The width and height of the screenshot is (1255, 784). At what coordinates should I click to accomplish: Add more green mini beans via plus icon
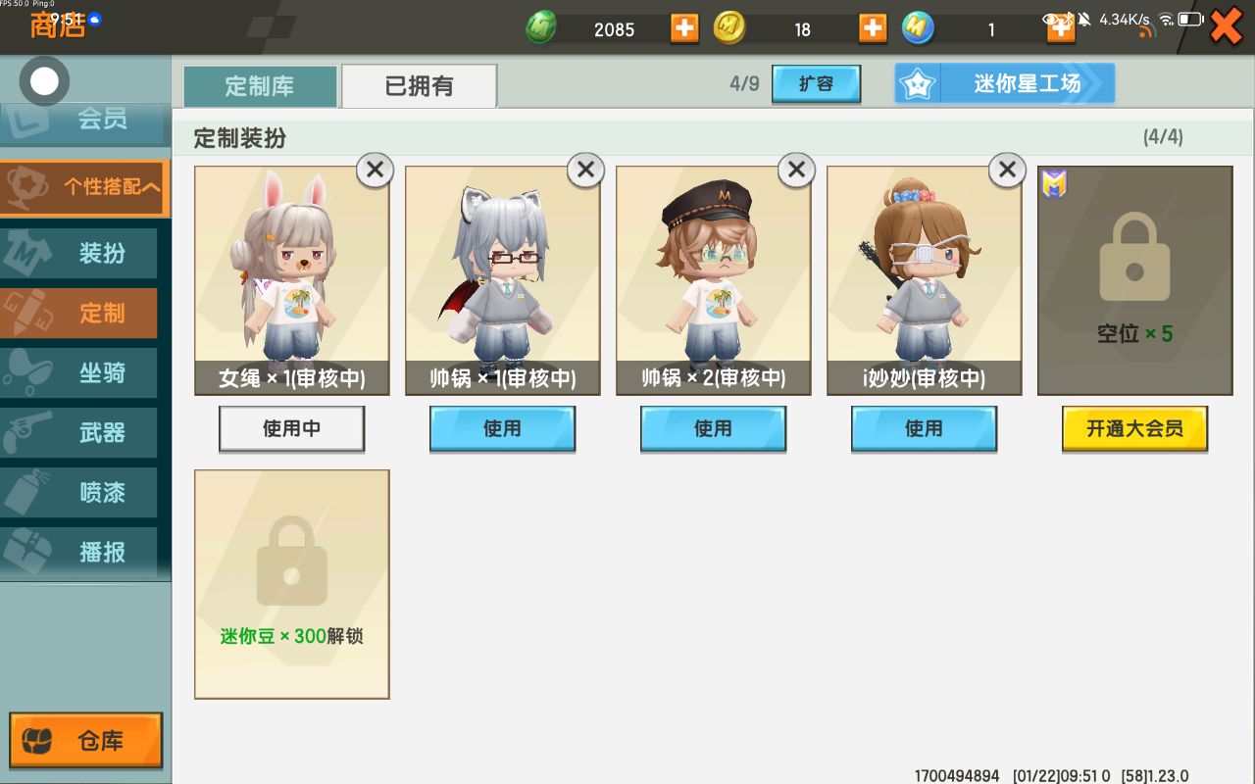pyautogui.click(x=684, y=28)
